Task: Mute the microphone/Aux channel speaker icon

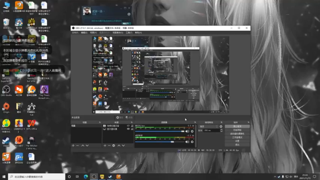Action: [x=187, y=131]
